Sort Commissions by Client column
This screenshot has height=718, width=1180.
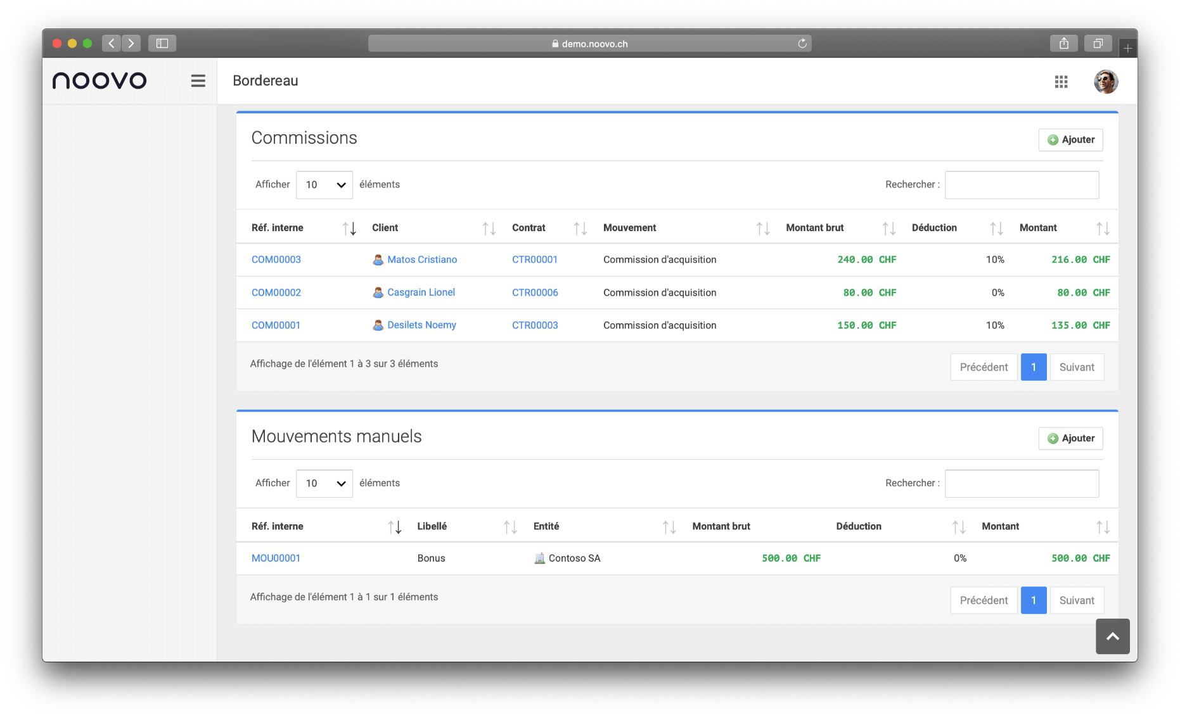coord(489,228)
